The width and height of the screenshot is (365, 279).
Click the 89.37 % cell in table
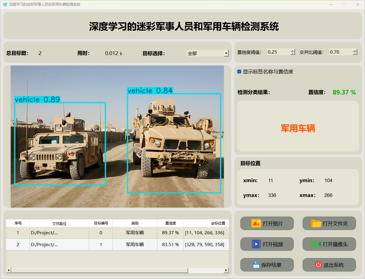point(171,233)
